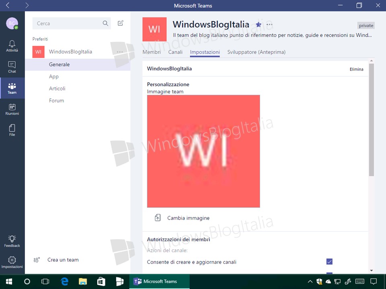Viewport: 386px width, 289px height.
Task: Open Sviluppatore (Anteprima) tab
Action: point(256,52)
